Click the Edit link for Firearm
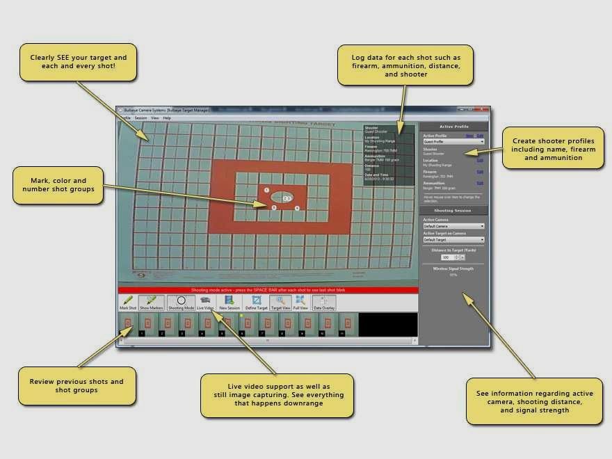This screenshot has height=459, width=612. tap(480, 172)
